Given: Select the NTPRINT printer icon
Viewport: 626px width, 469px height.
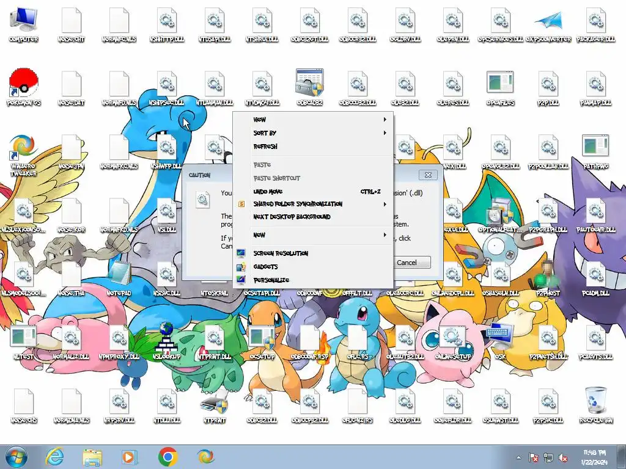Looking at the screenshot, I should [215, 405].
